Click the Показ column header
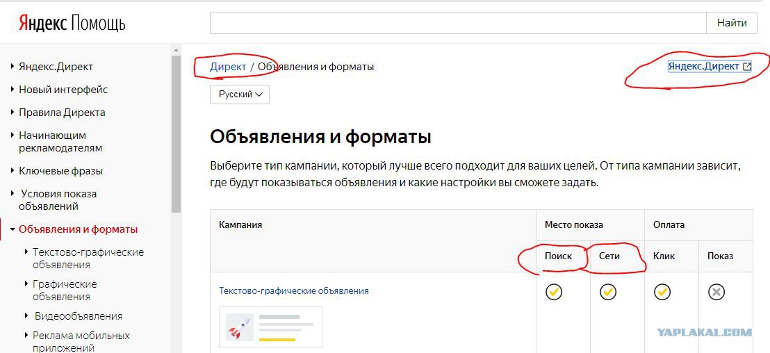This screenshot has width=770, height=353. (720, 256)
